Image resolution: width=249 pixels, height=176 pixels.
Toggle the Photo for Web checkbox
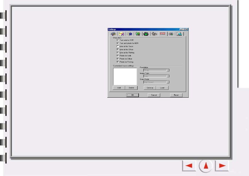point(118,56)
